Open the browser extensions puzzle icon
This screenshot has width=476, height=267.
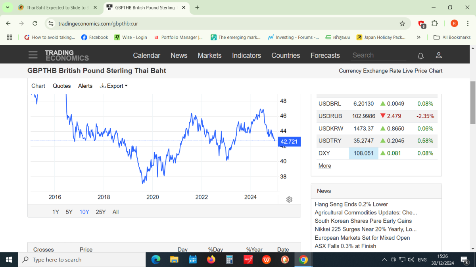435,24
